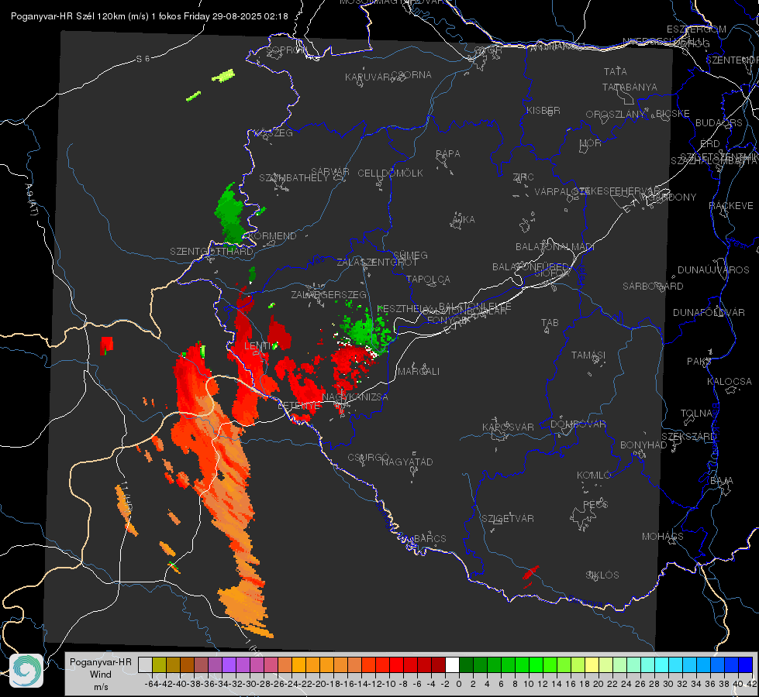The height and width of the screenshot is (697, 759).
Task: Click the TAB town label
Action: pos(550,323)
